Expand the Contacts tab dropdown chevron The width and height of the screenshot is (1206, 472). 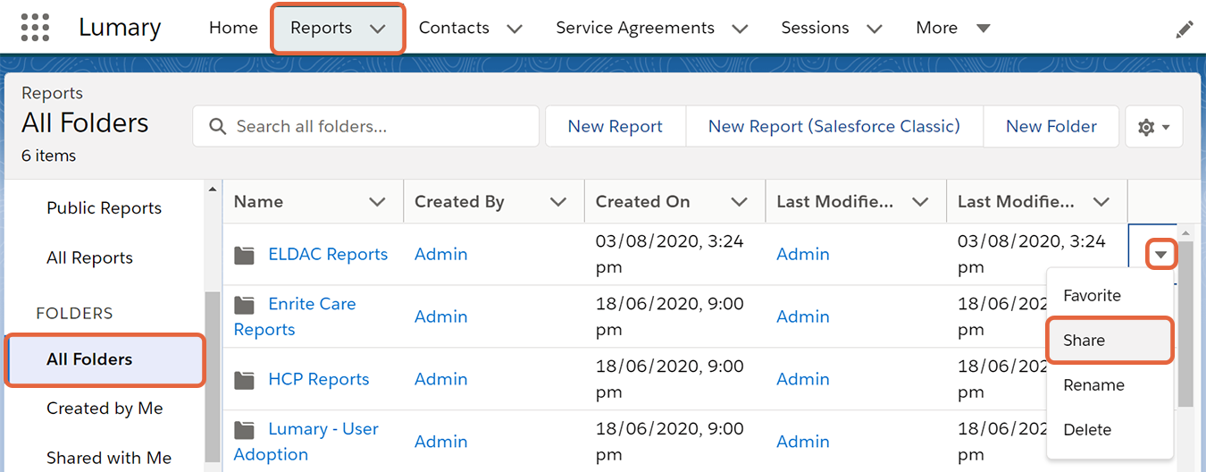tap(515, 29)
